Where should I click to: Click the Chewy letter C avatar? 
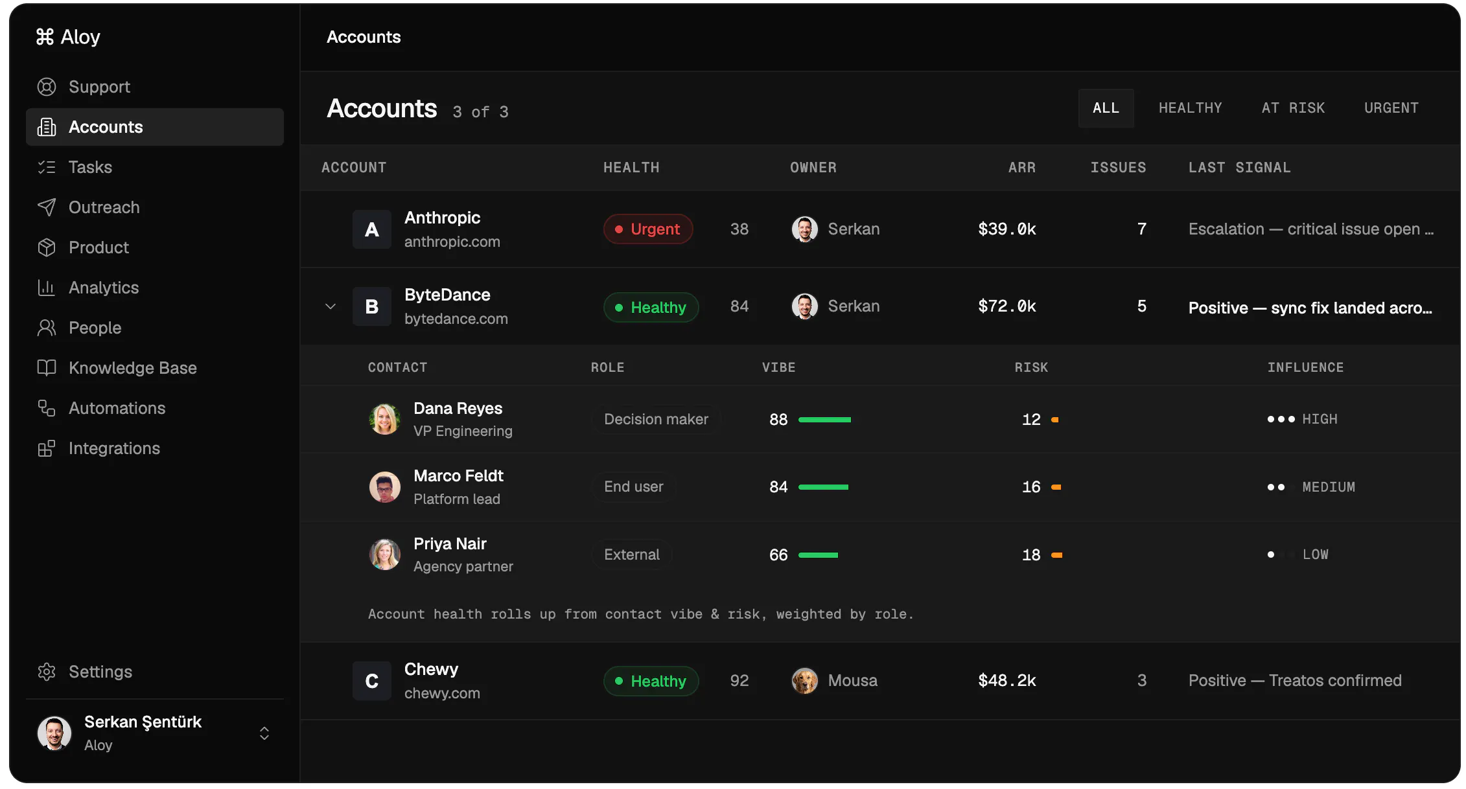coord(372,681)
